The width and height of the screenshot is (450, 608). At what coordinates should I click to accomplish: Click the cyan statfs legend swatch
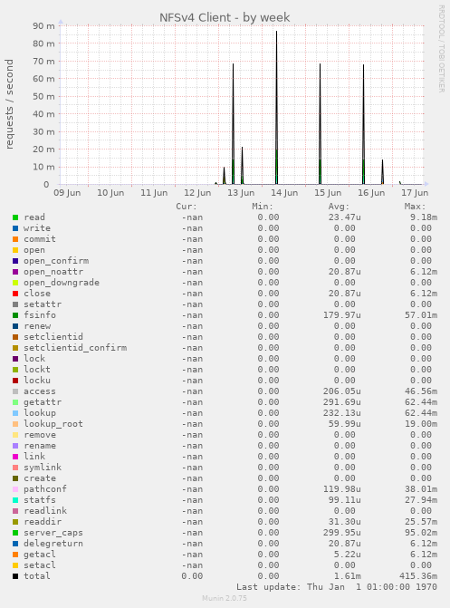(x=15, y=500)
